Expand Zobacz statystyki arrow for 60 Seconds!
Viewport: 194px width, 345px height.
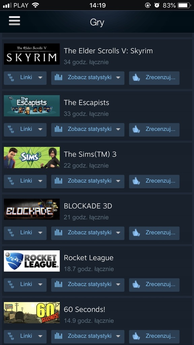118,336
